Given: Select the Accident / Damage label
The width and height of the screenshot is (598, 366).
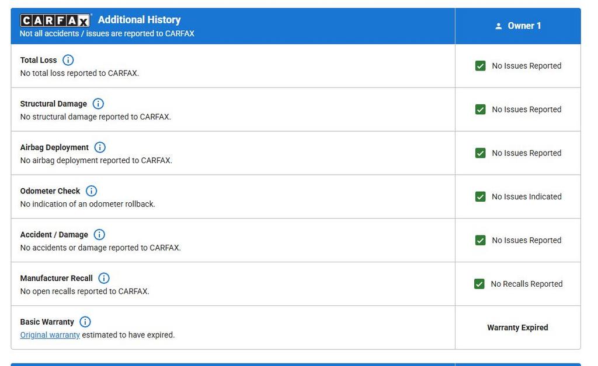Looking at the screenshot, I should click(x=54, y=235).
